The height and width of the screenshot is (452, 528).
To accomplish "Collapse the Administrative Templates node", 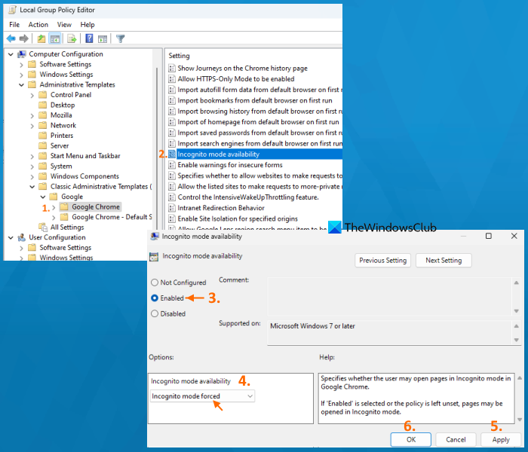I will 22,84.
